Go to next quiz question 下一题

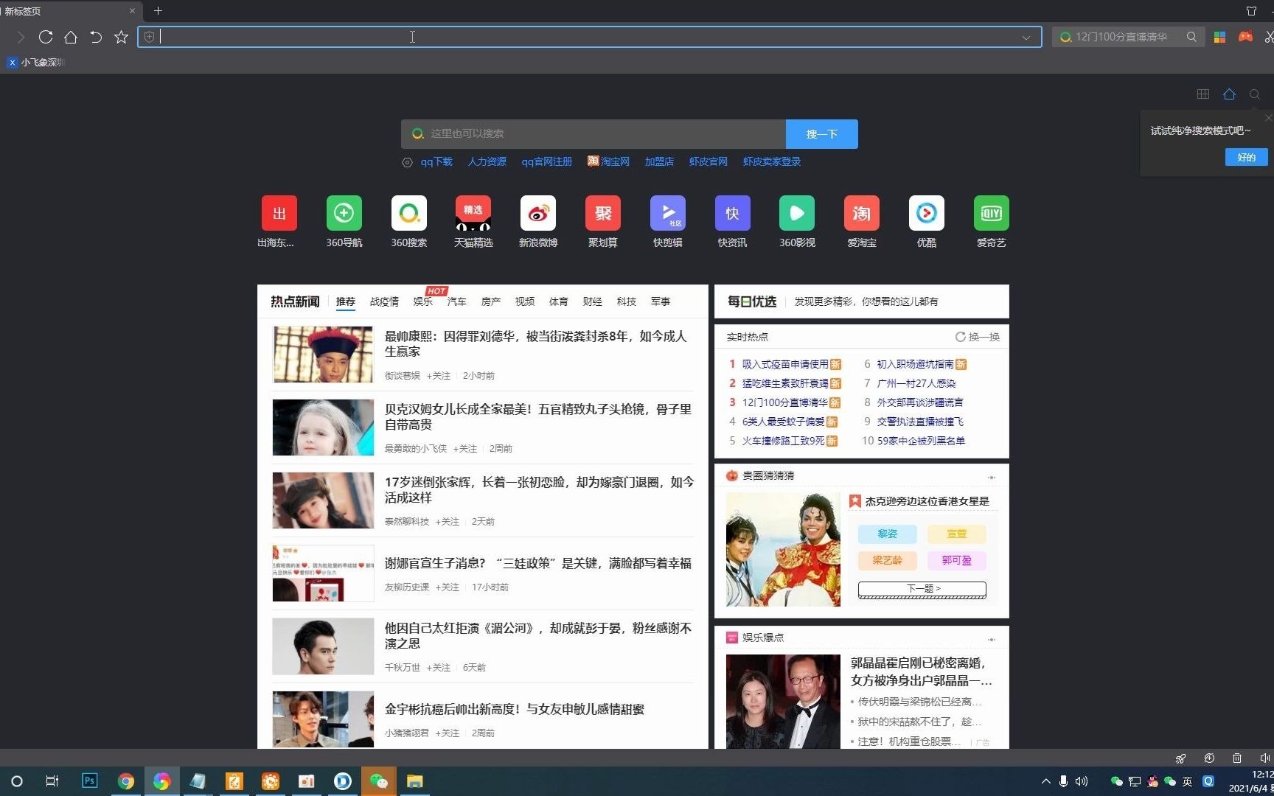pyautogui.click(x=922, y=589)
